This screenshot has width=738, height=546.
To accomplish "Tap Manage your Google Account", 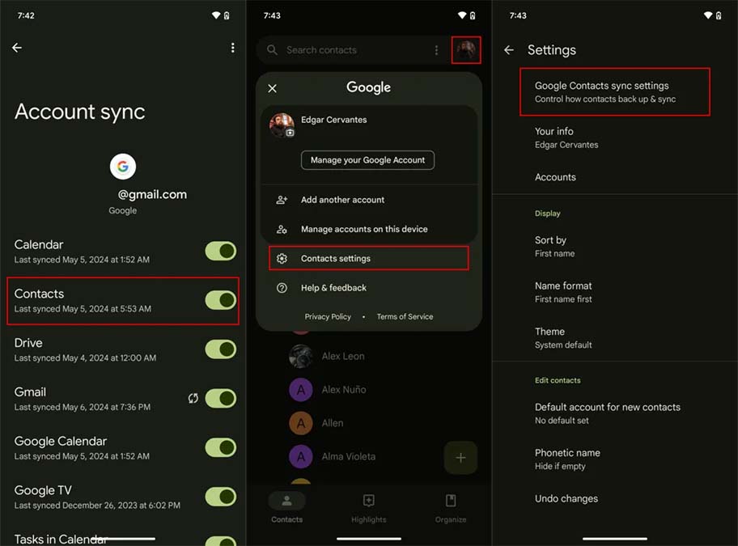I will pyautogui.click(x=367, y=159).
